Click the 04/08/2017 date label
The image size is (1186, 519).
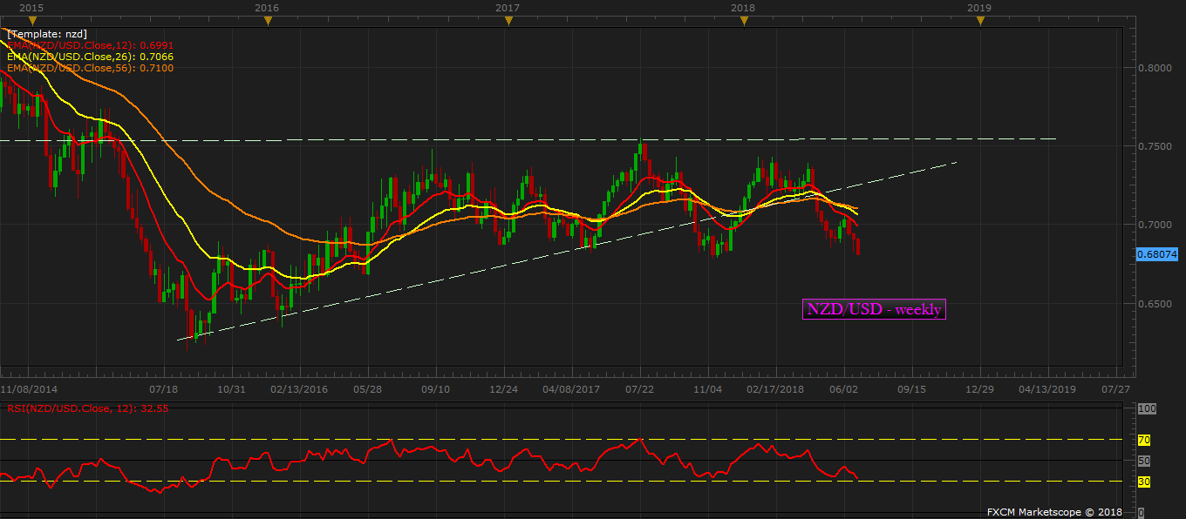[571, 389]
